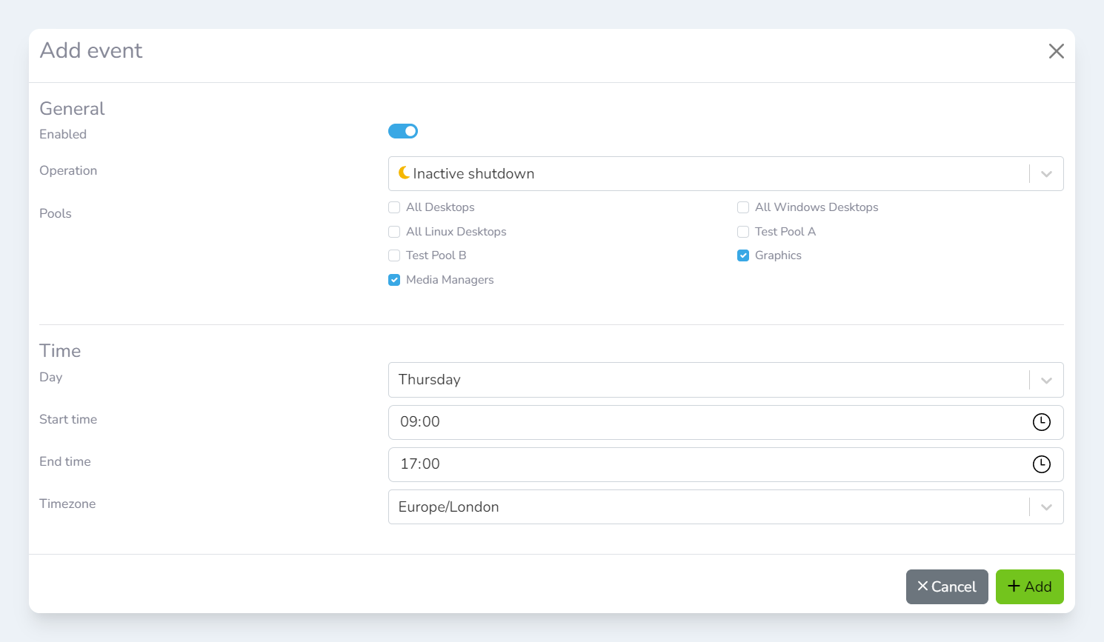Uncheck the Media Managers checkbox

[394, 280]
